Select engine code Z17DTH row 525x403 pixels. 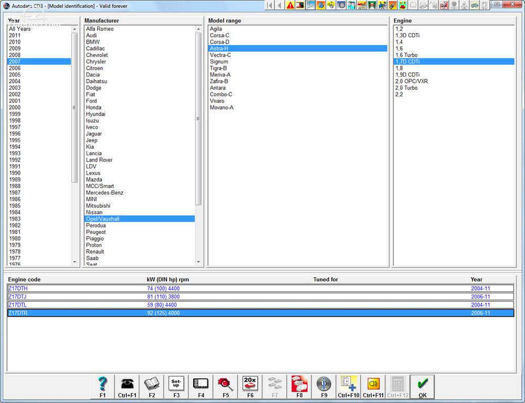(260, 289)
